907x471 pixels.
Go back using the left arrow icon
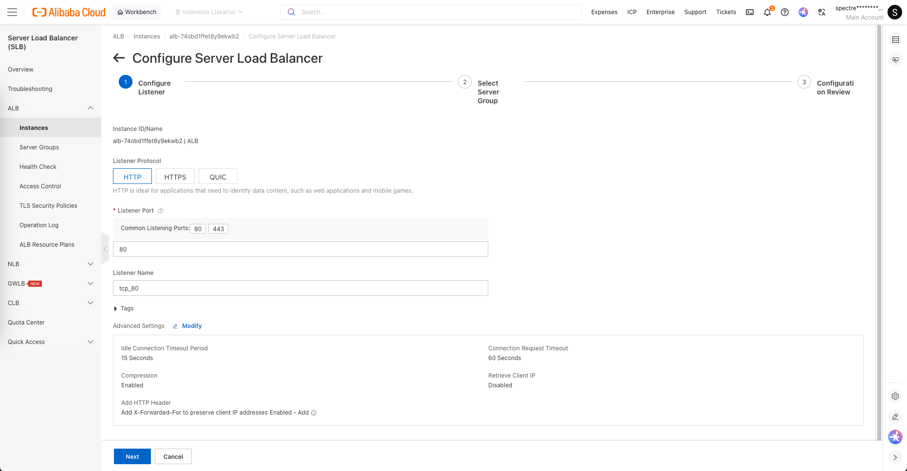coord(119,58)
